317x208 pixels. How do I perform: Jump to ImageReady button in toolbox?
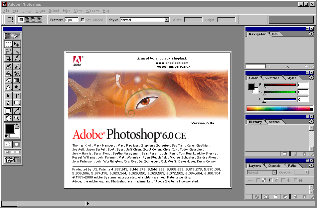click(12, 160)
